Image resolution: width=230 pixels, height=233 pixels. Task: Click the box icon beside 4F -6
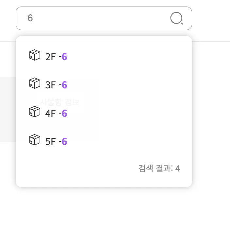(x=34, y=112)
